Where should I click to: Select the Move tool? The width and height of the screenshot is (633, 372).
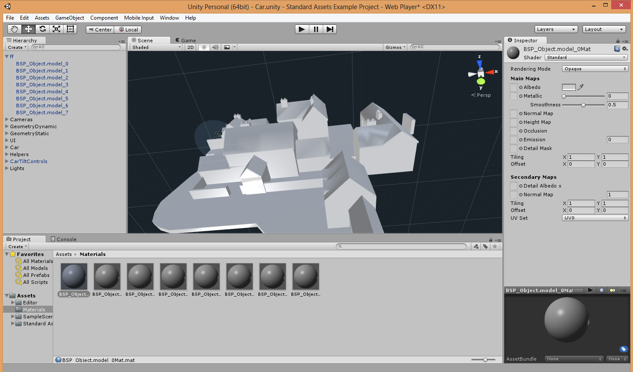(28, 29)
